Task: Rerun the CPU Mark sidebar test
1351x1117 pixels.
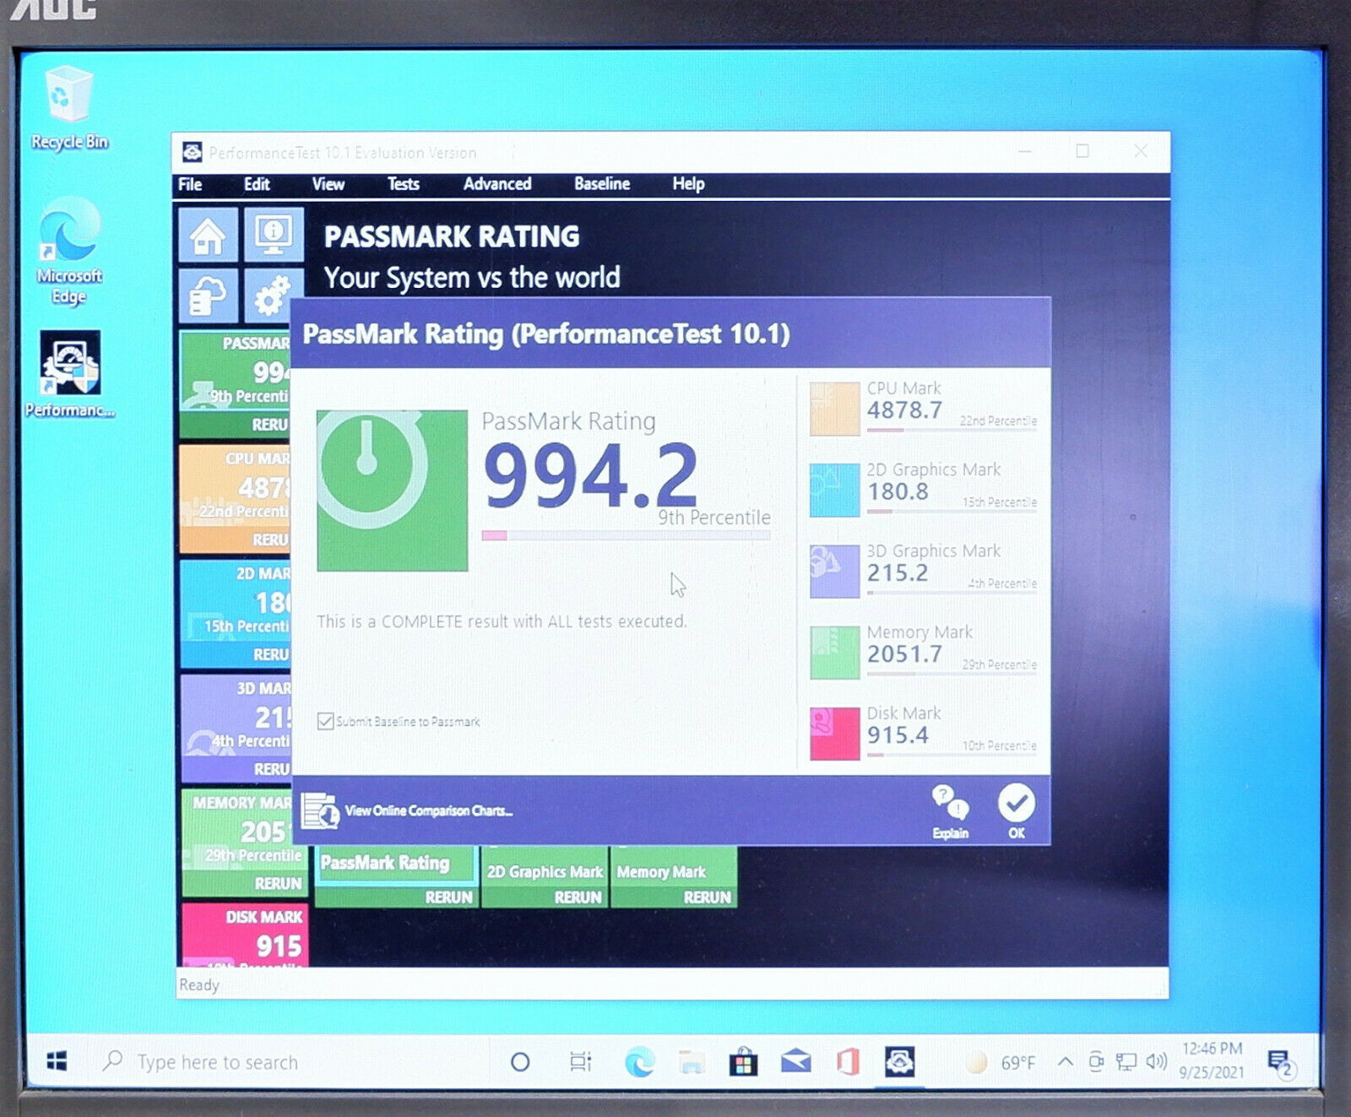Action: [270, 540]
